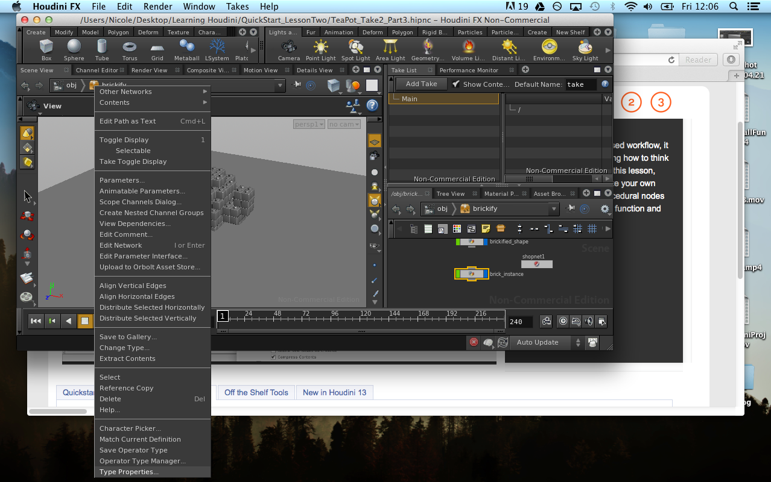Switch to the Tree View tab
This screenshot has width=771, height=482.
tap(450, 193)
